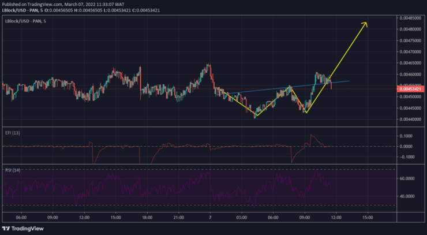Select the red current price tag 0.00453421
The width and height of the screenshot is (427, 235).
tap(410, 89)
